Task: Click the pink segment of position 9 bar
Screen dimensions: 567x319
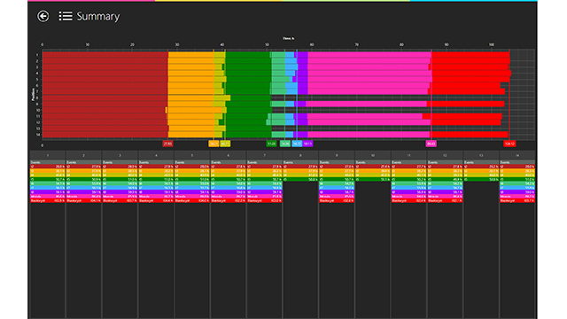Action: click(366, 104)
